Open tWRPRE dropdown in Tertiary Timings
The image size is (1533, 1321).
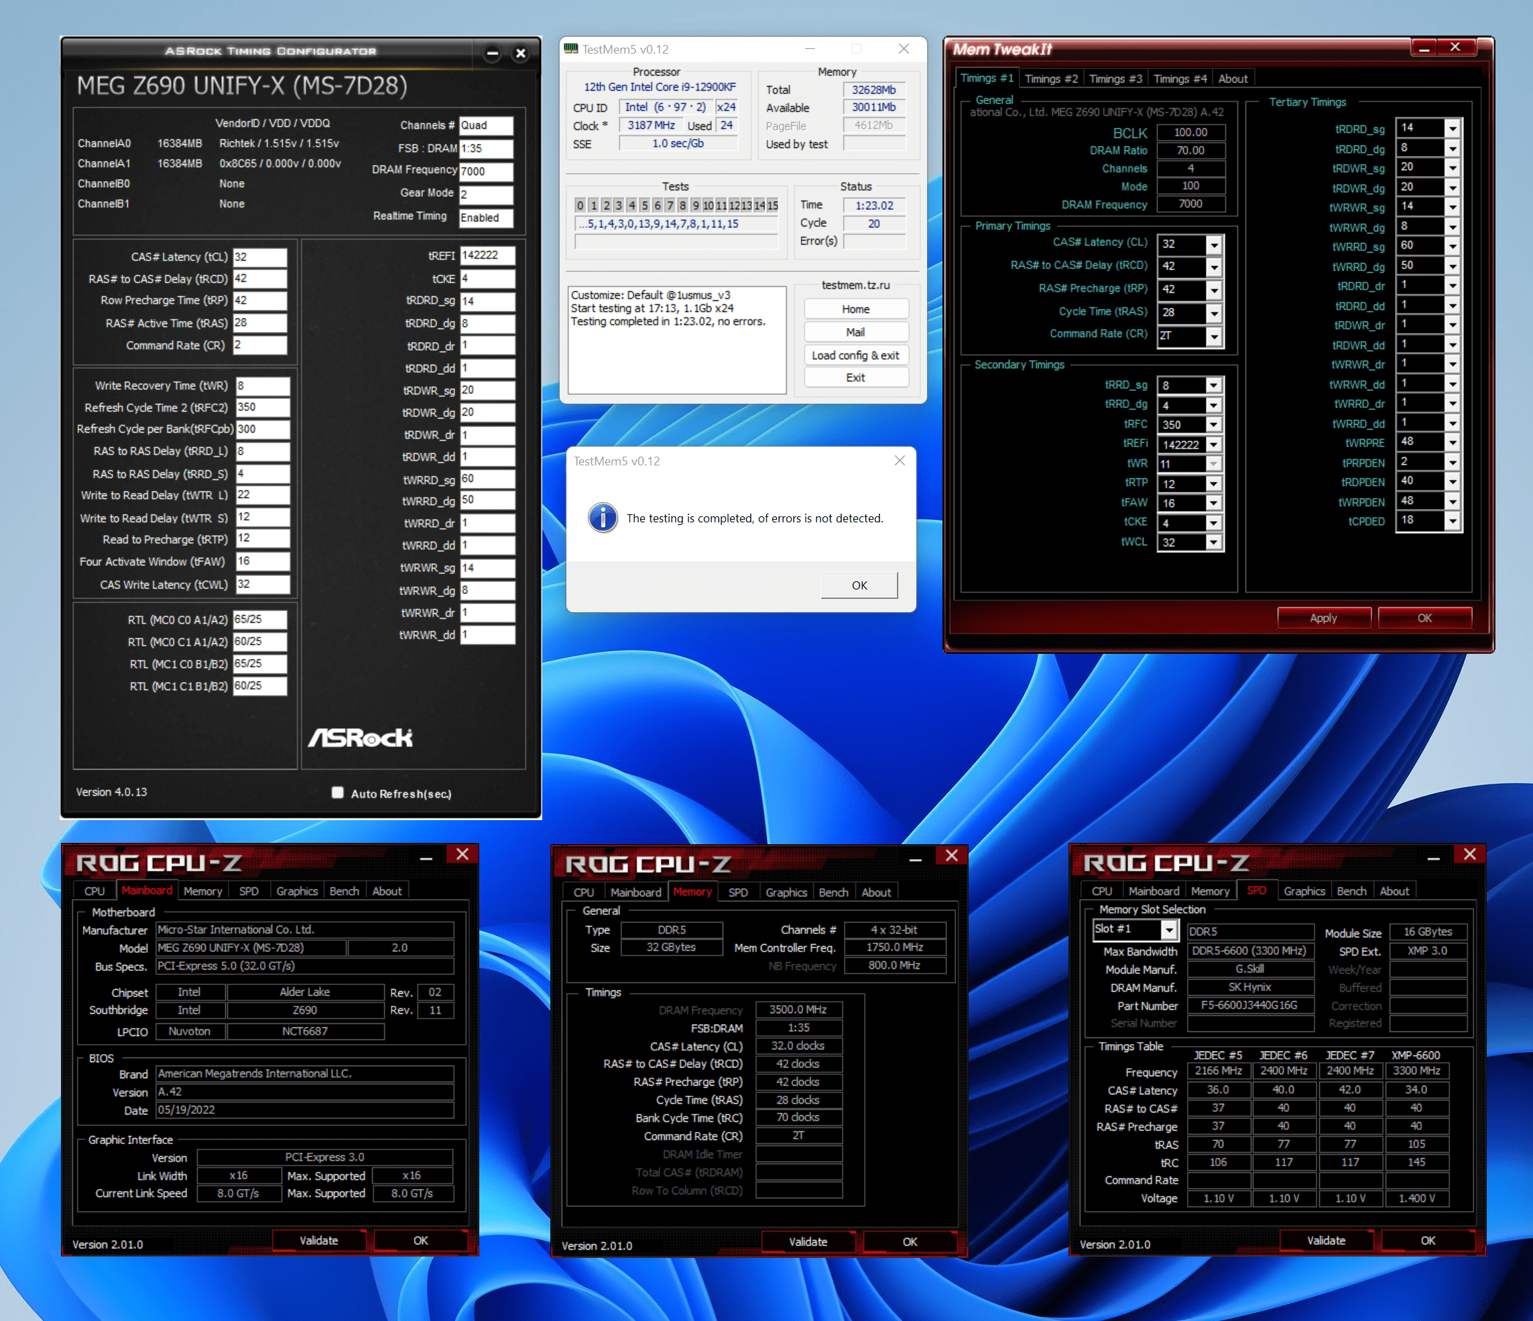coord(1453,443)
